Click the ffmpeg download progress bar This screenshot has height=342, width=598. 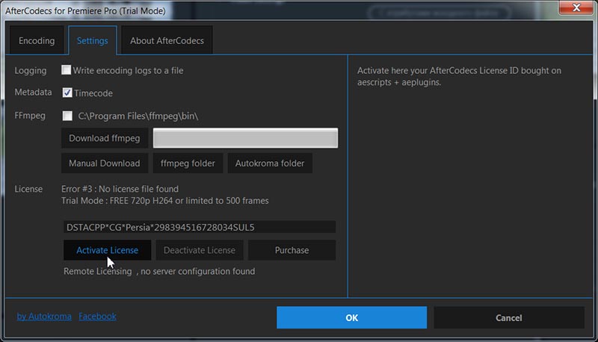point(245,138)
